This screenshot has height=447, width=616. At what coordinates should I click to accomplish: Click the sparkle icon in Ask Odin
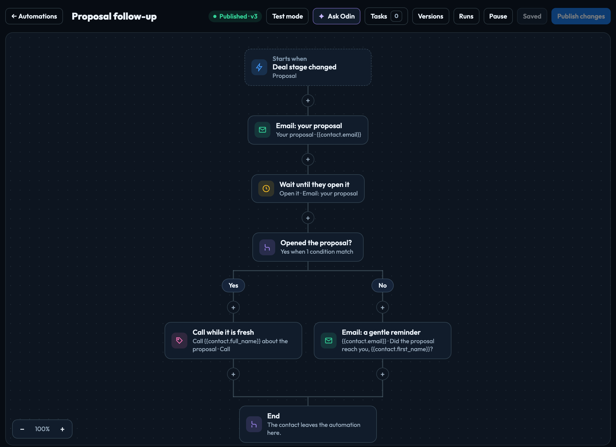tap(321, 16)
